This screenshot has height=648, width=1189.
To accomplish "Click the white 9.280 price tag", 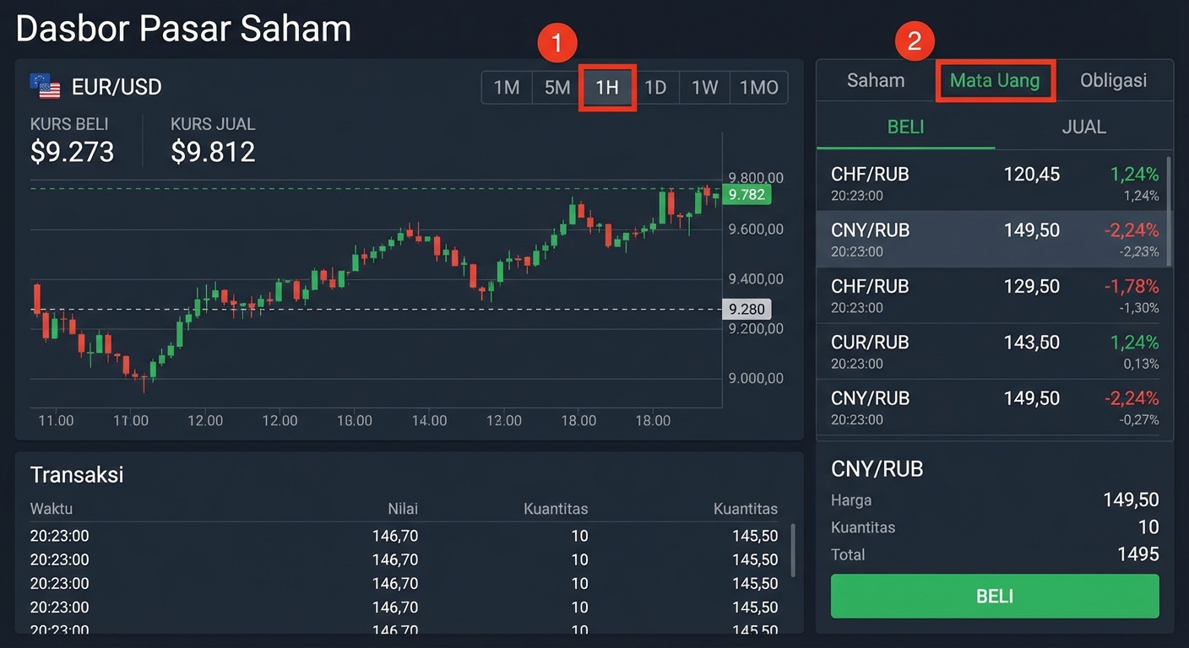I will click(747, 310).
